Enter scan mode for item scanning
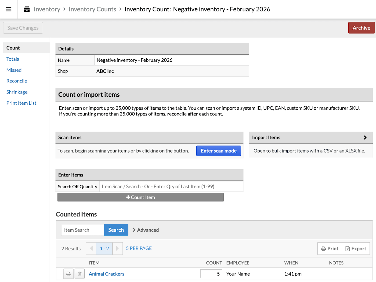Image resolution: width=376 pixels, height=282 pixels. 218,151
